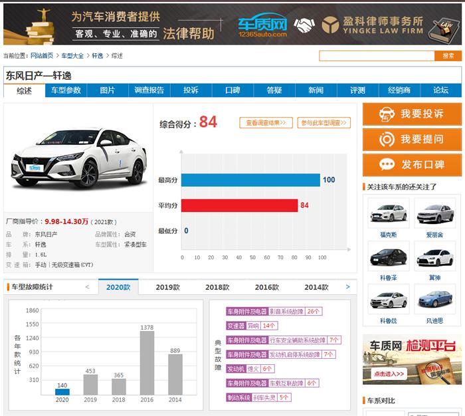
Task: Click the 科鲁泽 car thumbnail
Action: click(389, 256)
